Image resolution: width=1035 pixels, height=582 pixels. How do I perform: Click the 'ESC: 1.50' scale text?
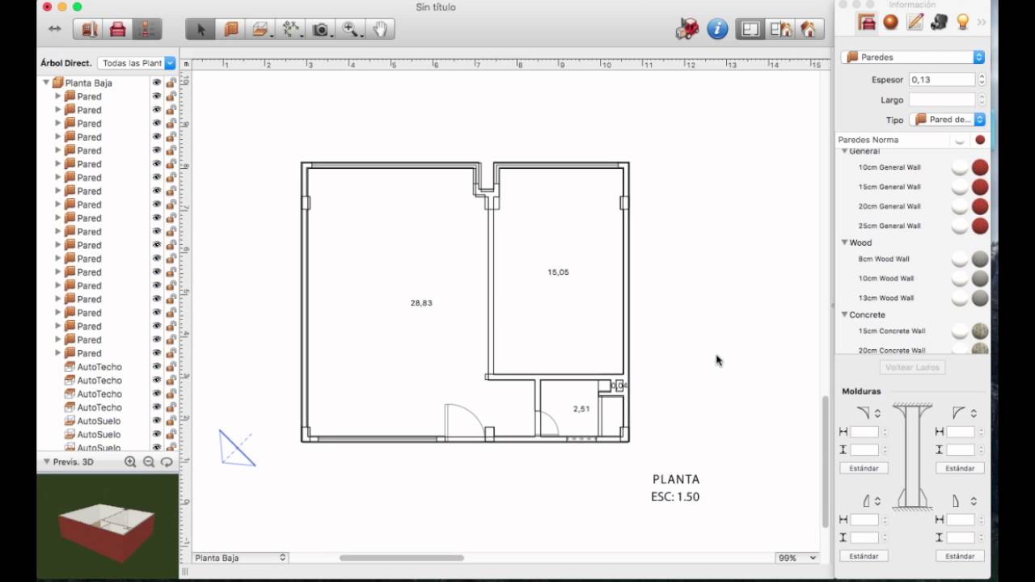click(x=675, y=497)
